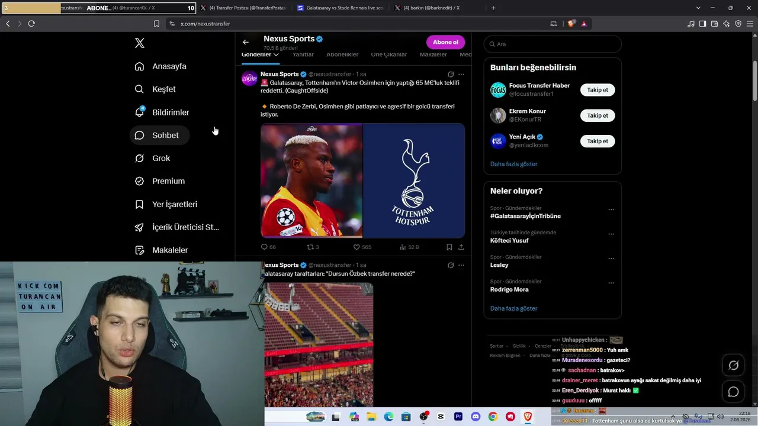Open more options for Köfteci Yusuf trend
This screenshot has width=758, height=426.
pos(611,234)
